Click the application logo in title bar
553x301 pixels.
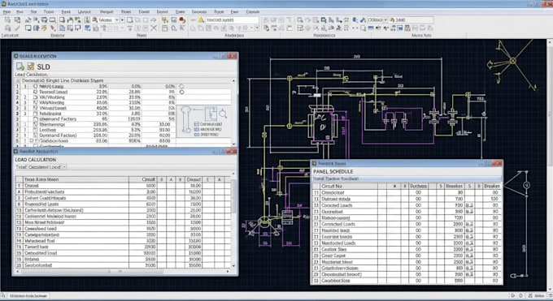point(3,4)
